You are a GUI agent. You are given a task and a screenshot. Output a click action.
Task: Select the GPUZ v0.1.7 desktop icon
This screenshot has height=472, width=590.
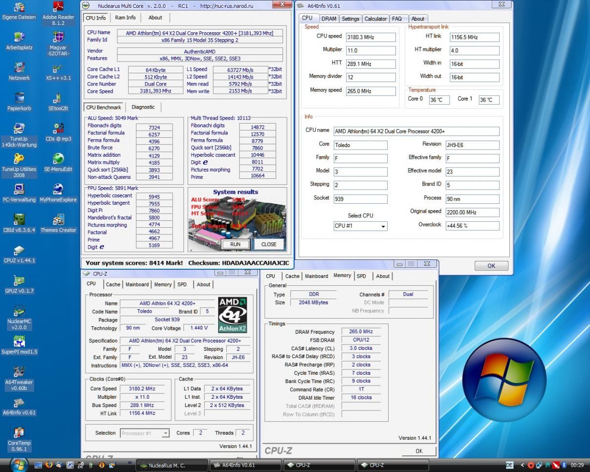click(19, 283)
